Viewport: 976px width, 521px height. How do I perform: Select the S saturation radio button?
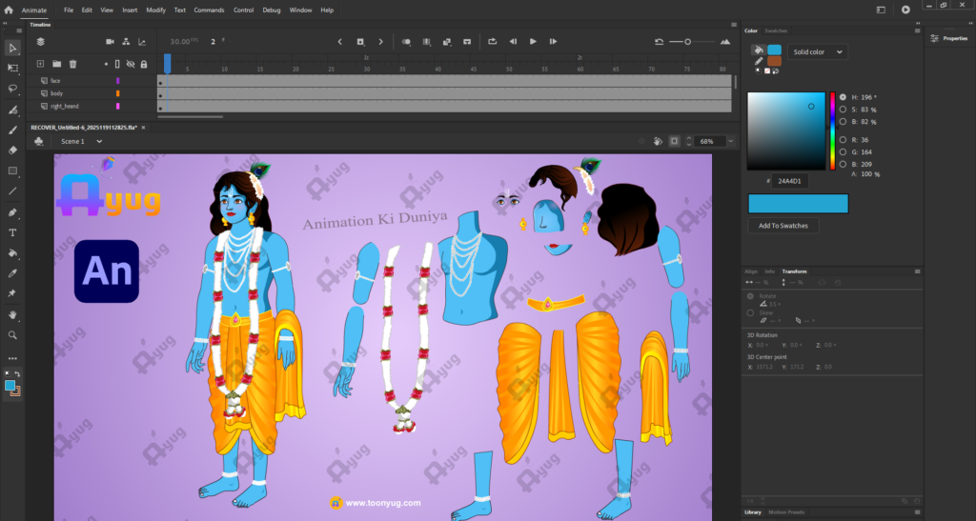point(843,110)
